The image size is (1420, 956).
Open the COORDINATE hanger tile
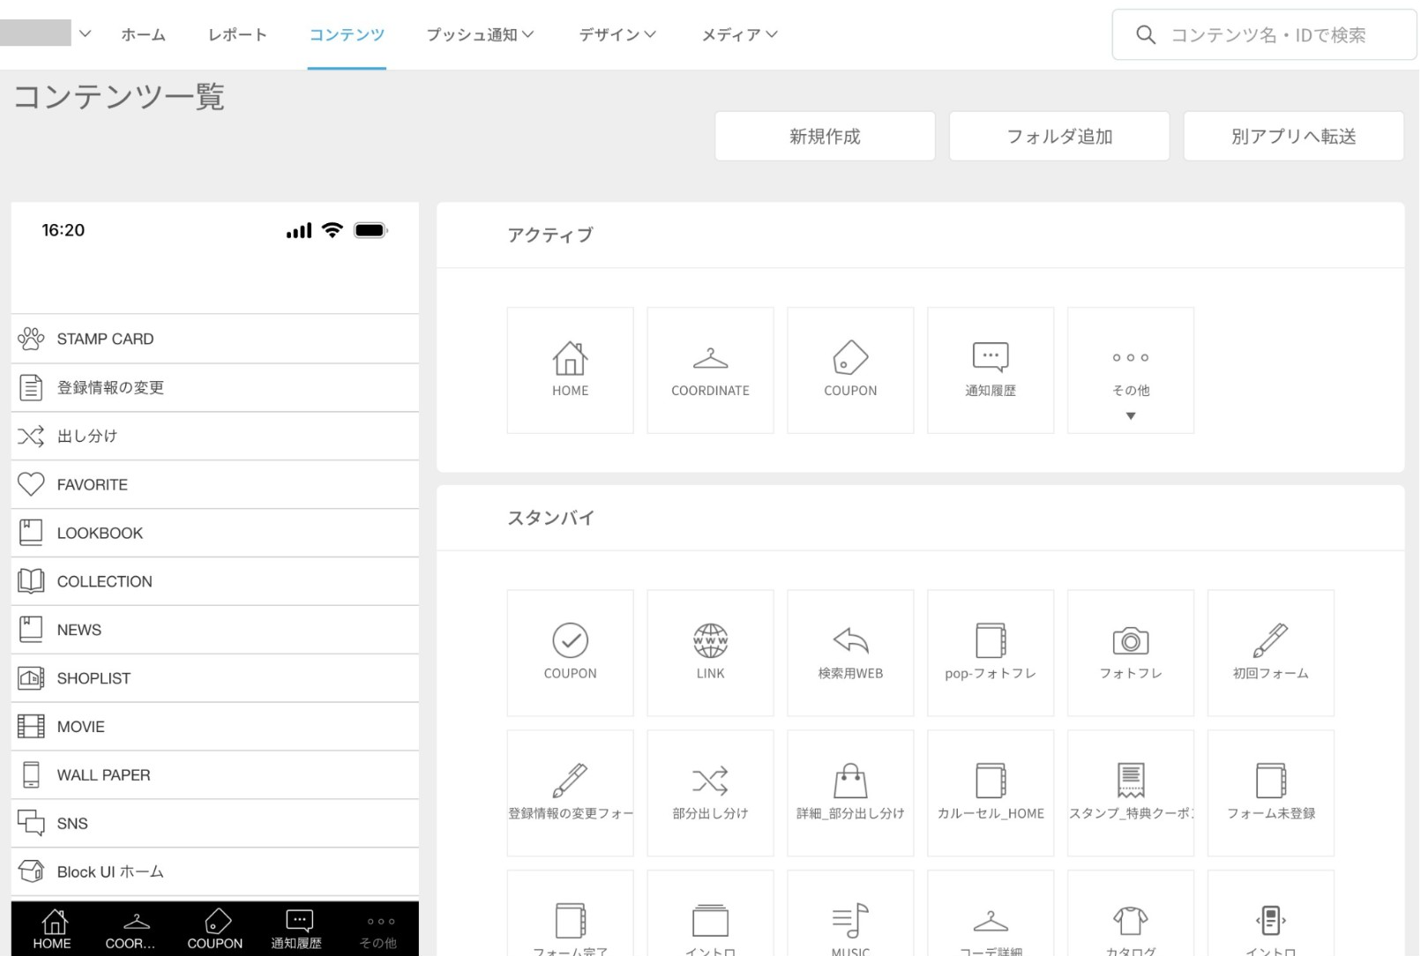[710, 370]
